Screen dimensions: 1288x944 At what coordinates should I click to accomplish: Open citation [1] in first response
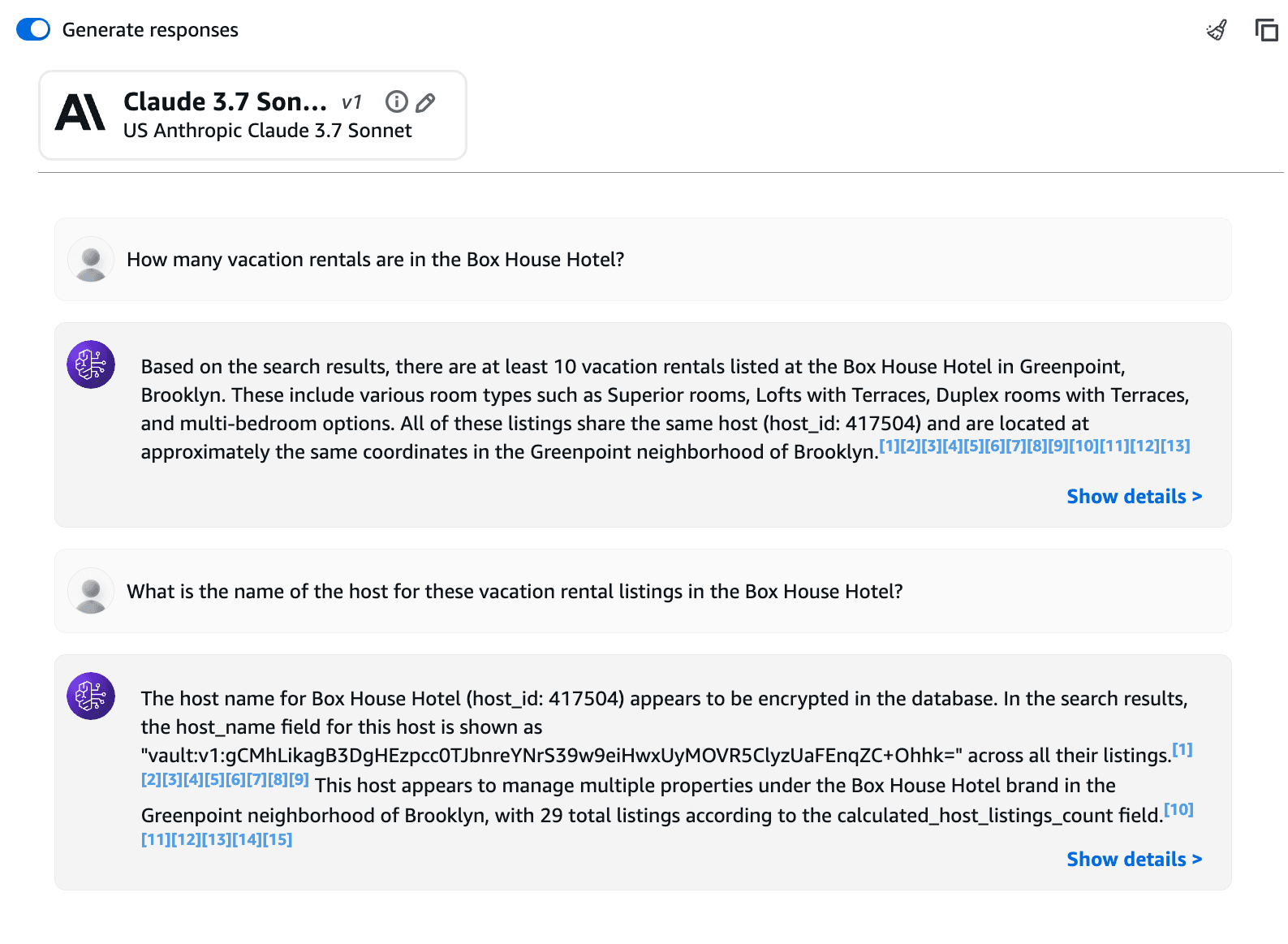click(890, 446)
